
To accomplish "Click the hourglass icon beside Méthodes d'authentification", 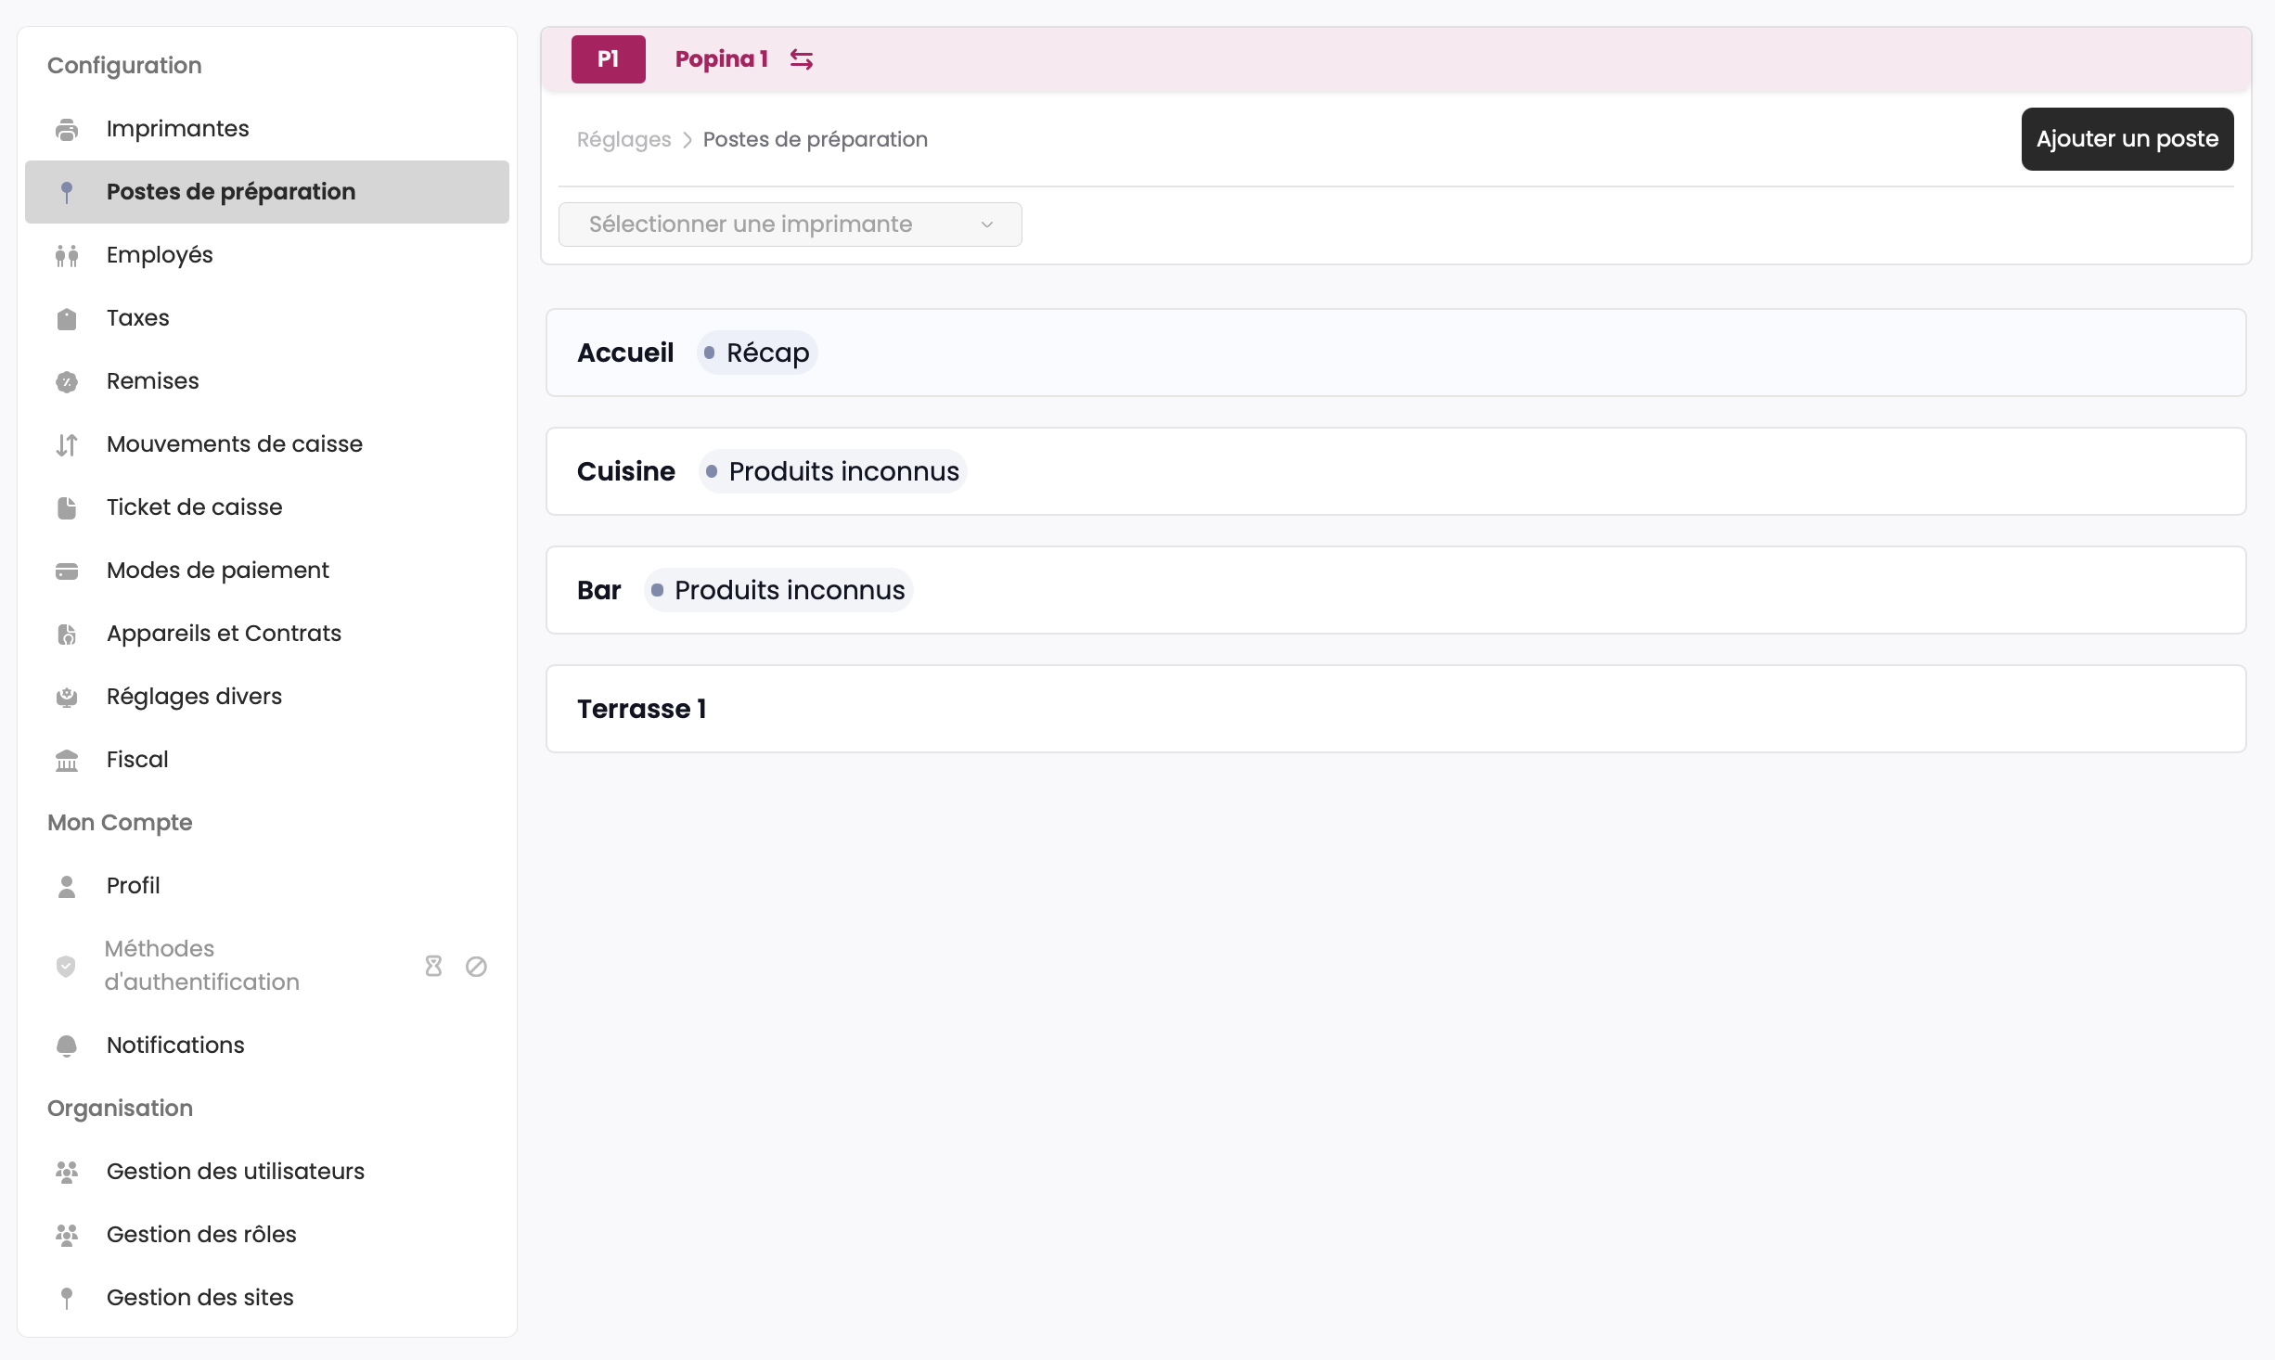I will (433, 966).
